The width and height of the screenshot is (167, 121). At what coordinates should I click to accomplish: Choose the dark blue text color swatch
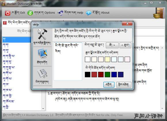click(x=114, y=74)
